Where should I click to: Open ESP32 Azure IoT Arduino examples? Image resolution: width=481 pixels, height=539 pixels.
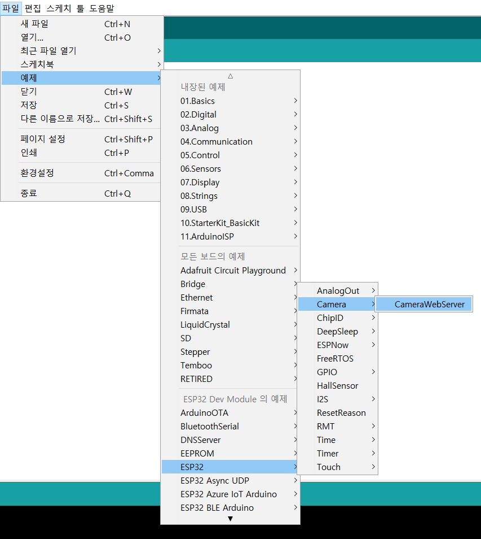pyautogui.click(x=230, y=494)
